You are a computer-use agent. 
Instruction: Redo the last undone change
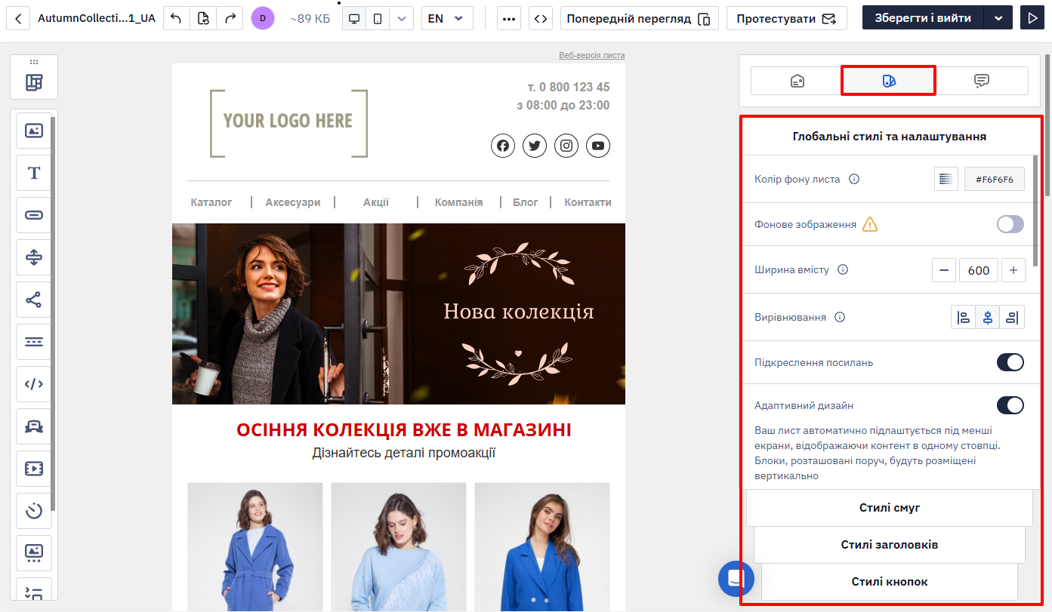(230, 18)
